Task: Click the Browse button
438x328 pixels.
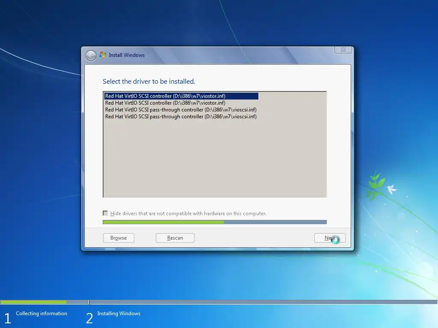Action: (119, 238)
